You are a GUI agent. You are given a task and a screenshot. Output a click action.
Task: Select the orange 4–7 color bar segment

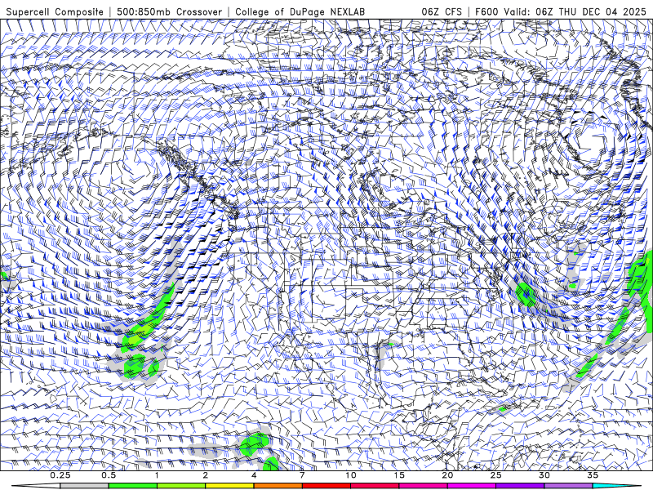click(x=278, y=486)
